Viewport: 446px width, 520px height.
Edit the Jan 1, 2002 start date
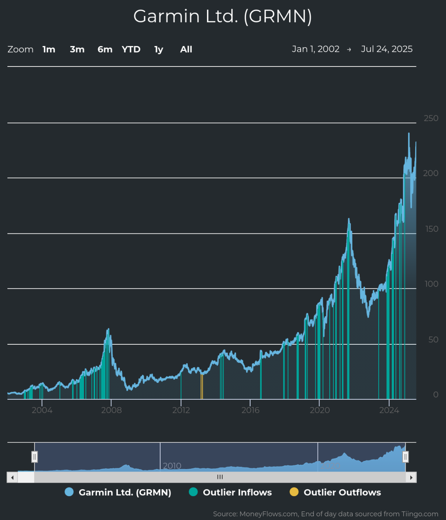[x=315, y=49]
